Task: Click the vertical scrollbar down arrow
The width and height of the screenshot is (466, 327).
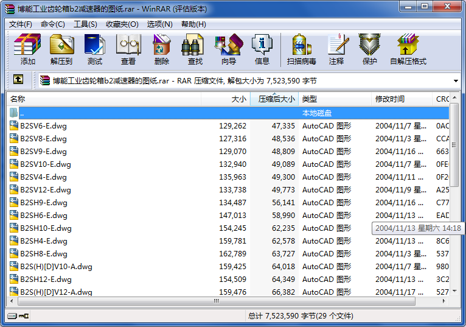Action: click(454, 291)
